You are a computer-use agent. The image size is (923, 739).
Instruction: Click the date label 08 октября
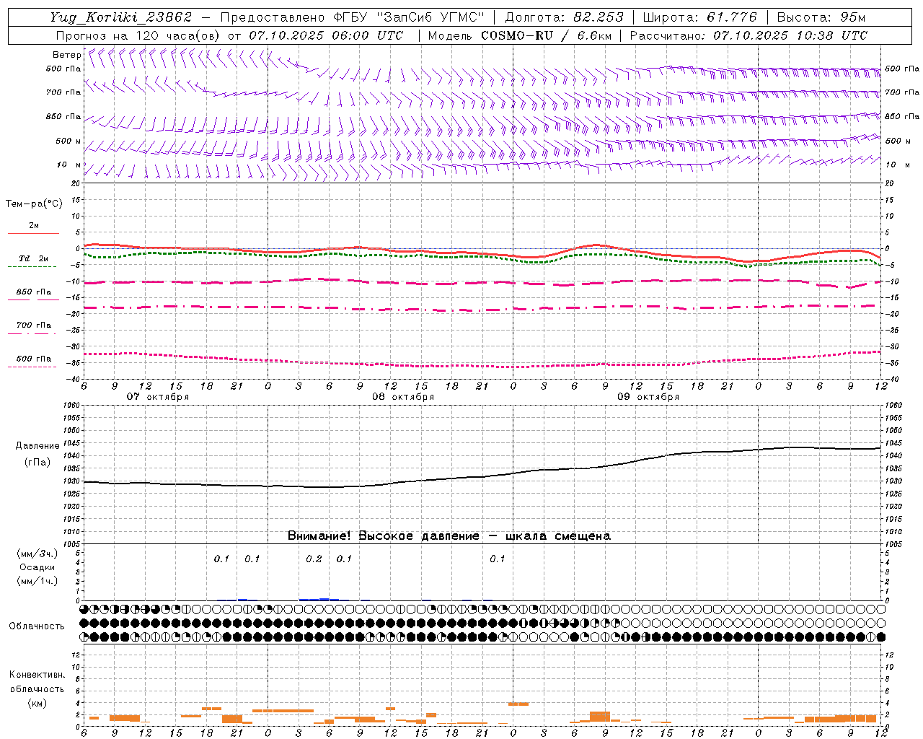point(403,397)
